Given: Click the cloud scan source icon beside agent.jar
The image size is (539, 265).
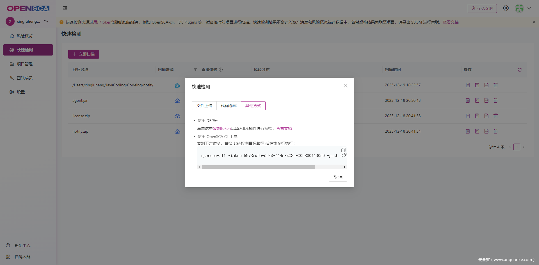Looking at the screenshot, I should [177, 101].
